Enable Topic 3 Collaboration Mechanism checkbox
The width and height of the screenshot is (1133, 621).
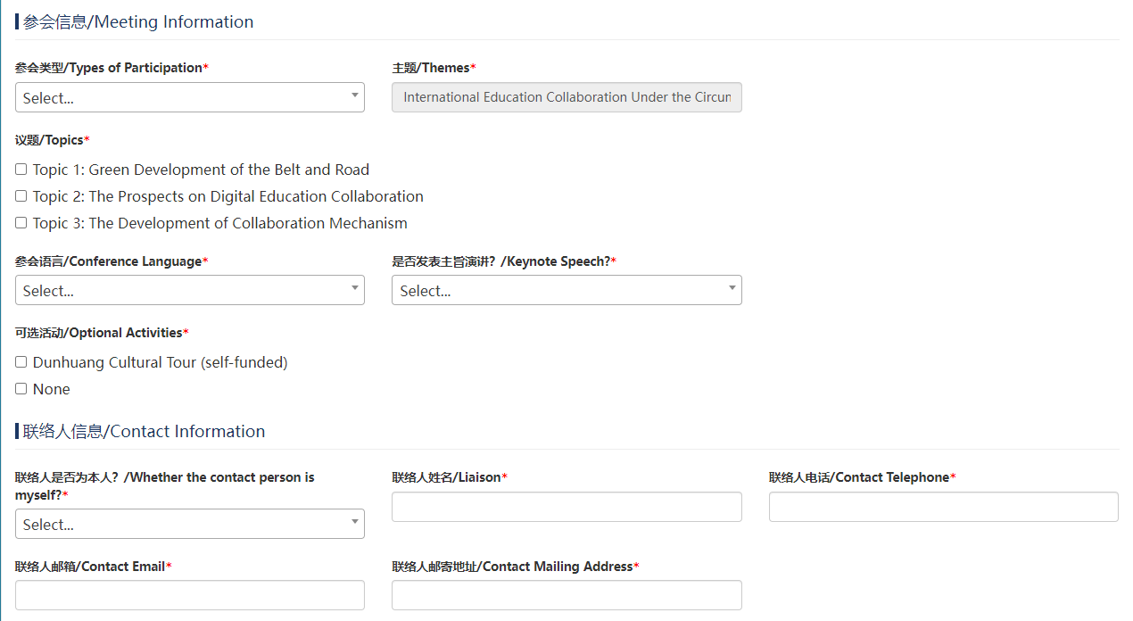tap(21, 223)
